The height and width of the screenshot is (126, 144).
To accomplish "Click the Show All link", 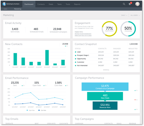I will 106,70.
